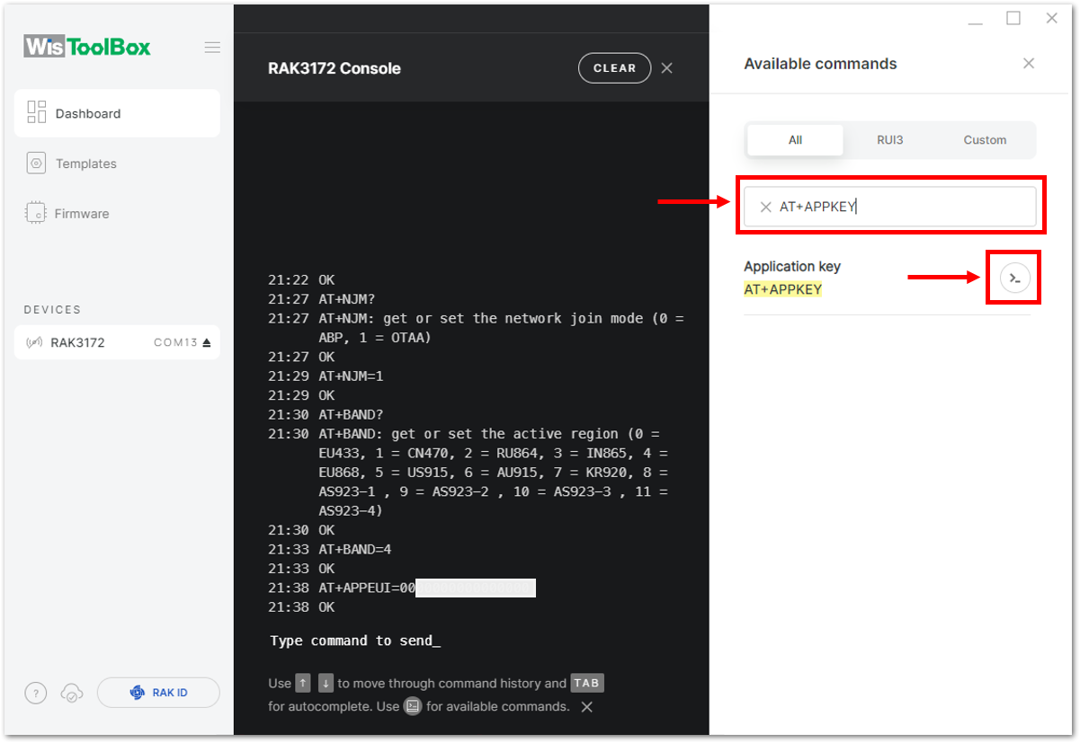
Task: Eject the RAK3172 device
Action: coord(207,342)
